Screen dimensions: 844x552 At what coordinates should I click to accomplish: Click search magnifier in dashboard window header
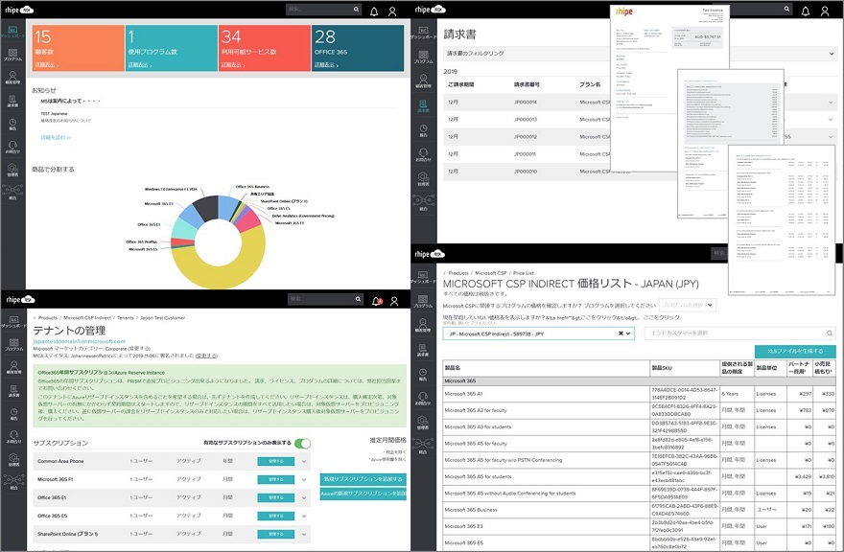[357, 10]
